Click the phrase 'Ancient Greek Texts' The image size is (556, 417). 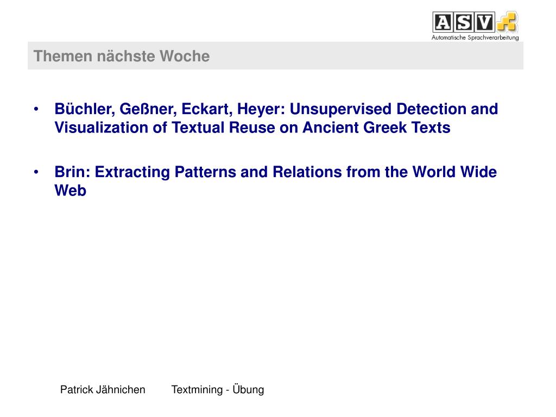tap(376, 128)
